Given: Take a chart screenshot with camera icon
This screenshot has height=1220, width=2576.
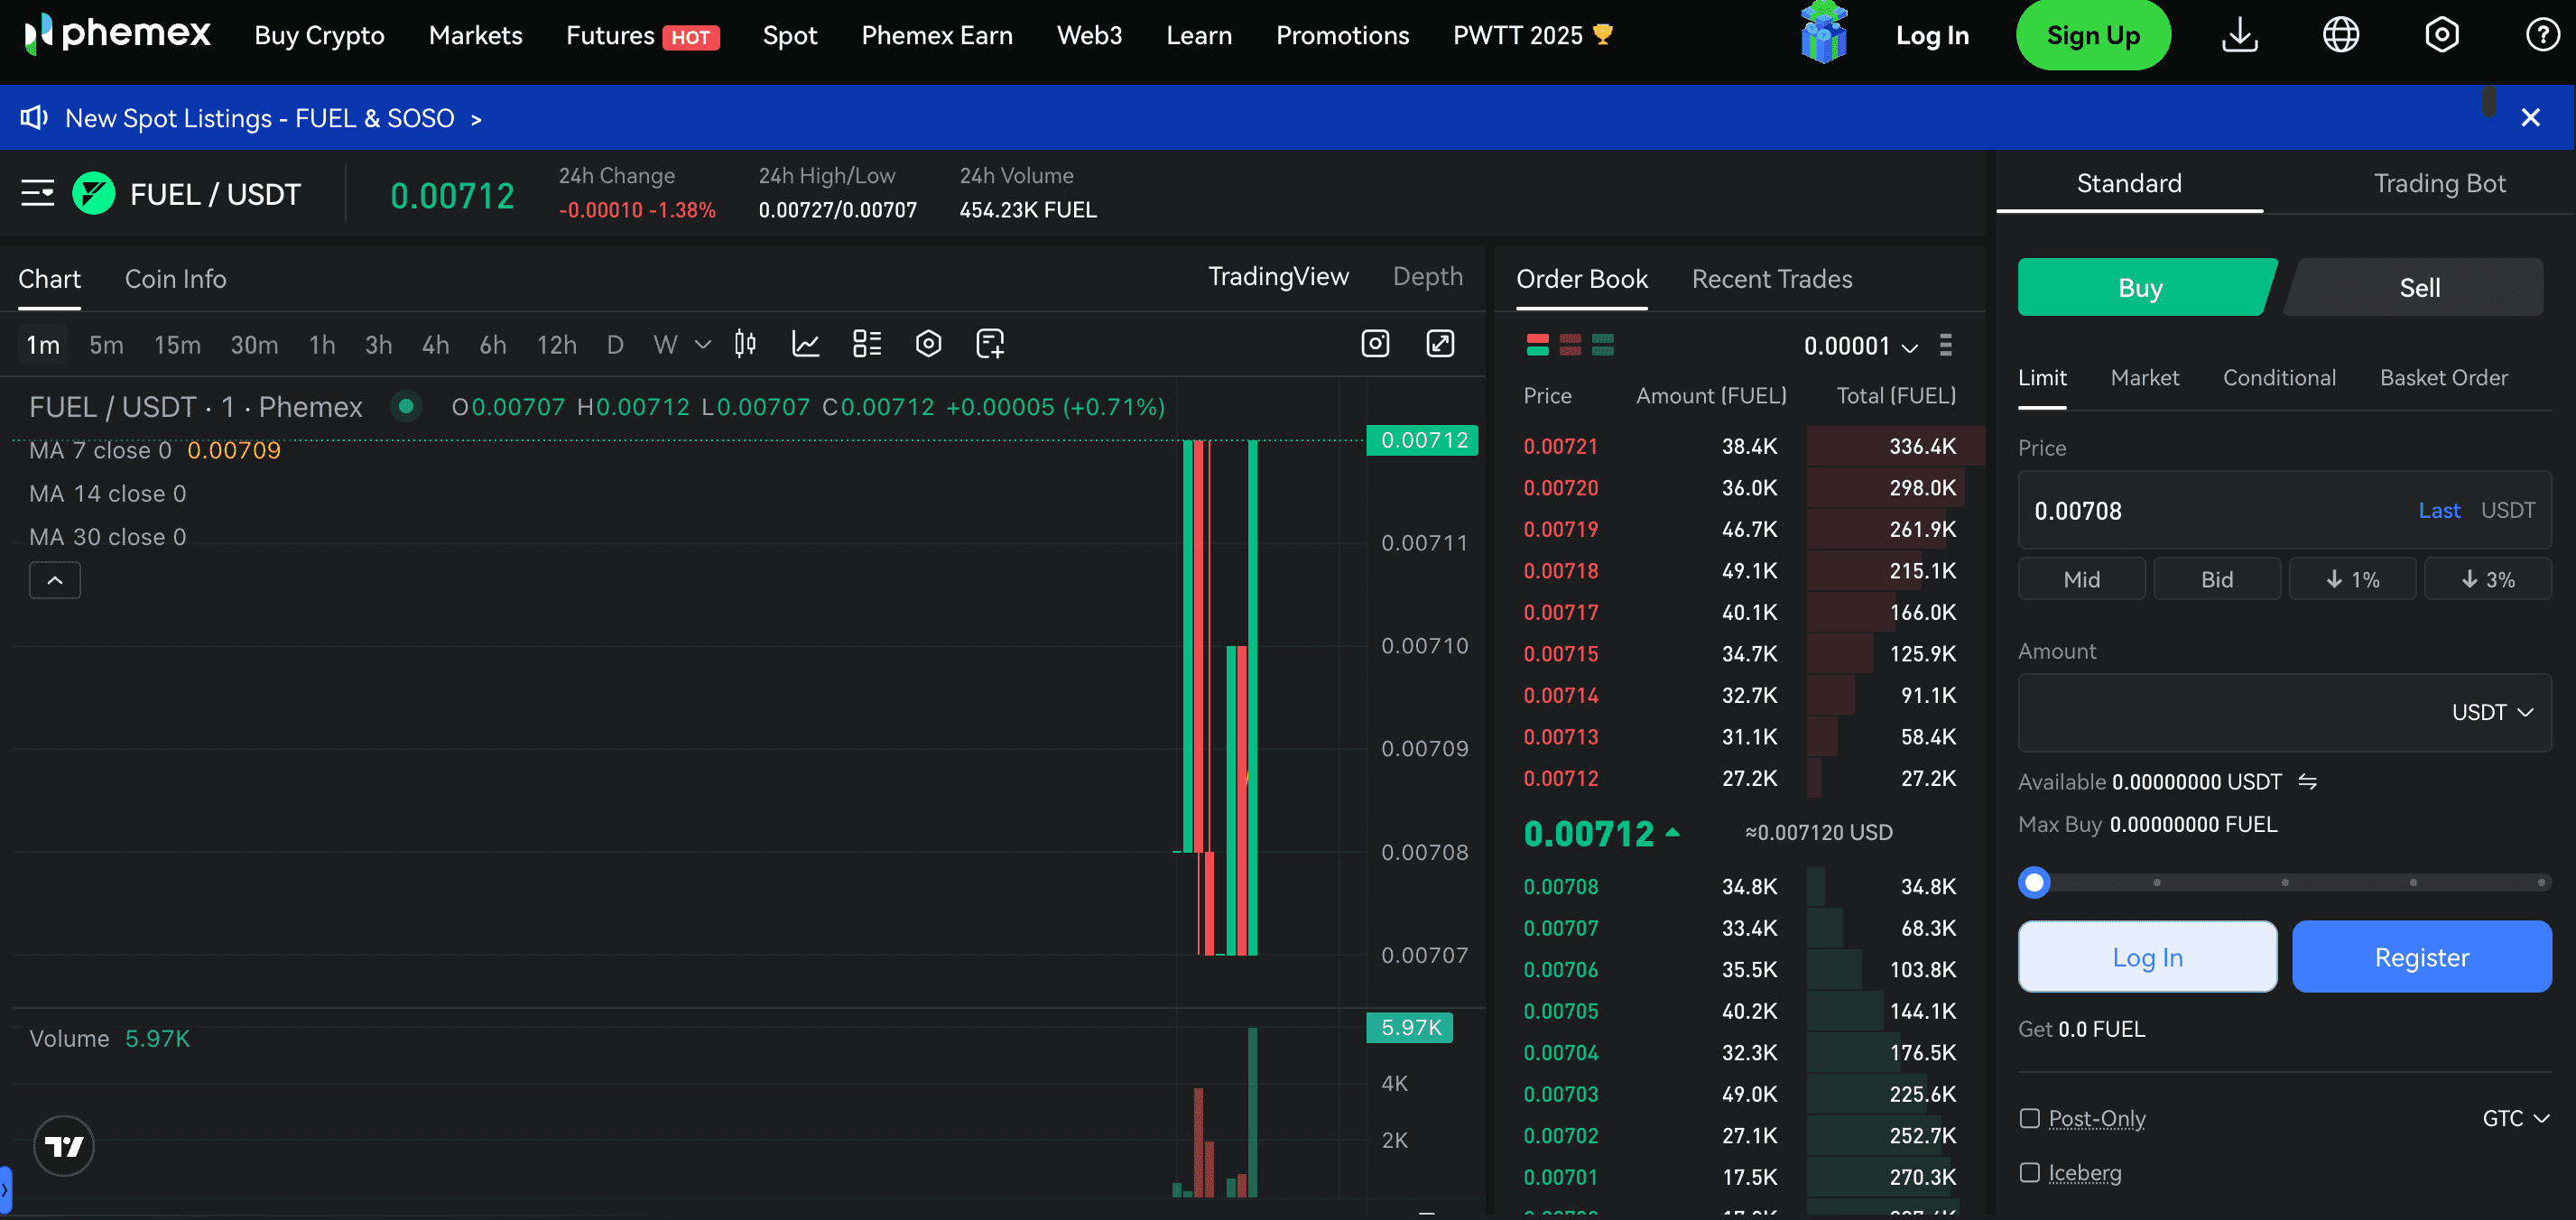Looking at the screenshot, I should pyautogui.click(x=1375, y=344).
